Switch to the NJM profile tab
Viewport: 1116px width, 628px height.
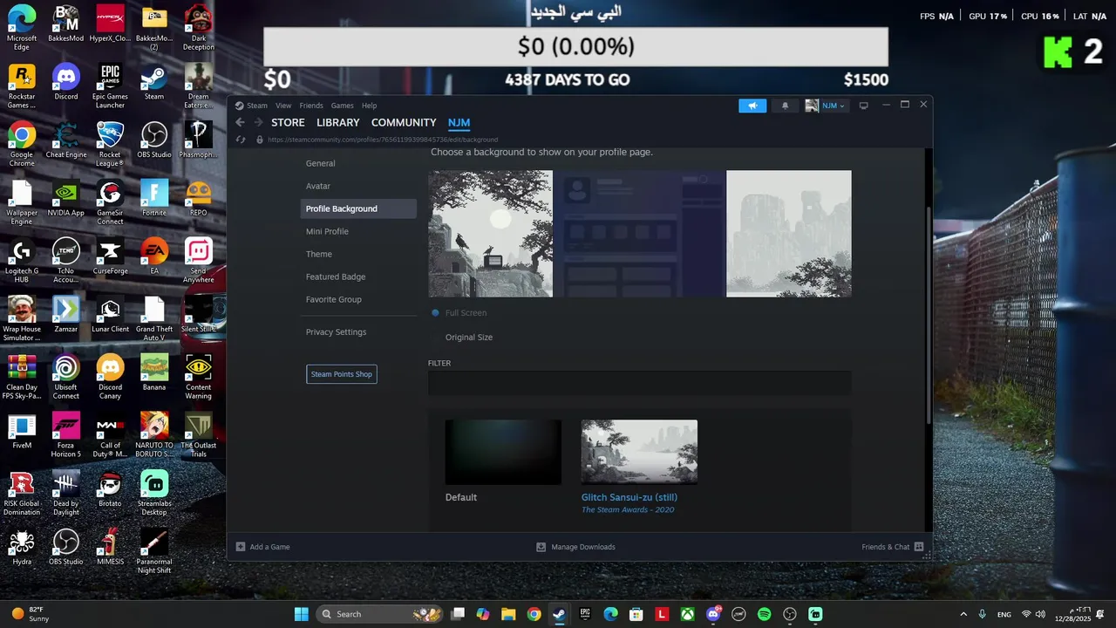(x=459, y=123)
